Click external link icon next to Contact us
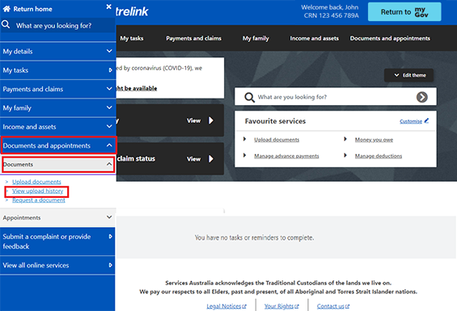This screenshot has width=457, height=311. click(347, 306)
